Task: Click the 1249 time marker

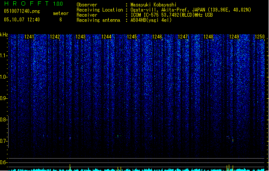Action: [x=234, y=37]
